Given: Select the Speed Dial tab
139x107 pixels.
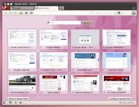Looking at the screenshot, I should tap(46, 8).
